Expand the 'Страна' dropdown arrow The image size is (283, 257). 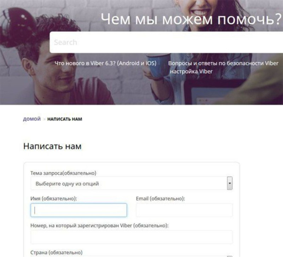coord(230,256)
